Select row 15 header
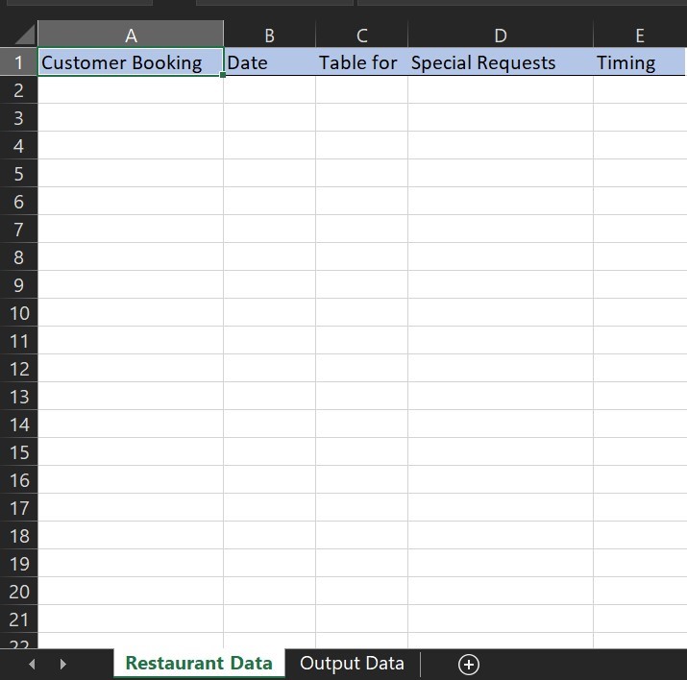 [18, 451]
